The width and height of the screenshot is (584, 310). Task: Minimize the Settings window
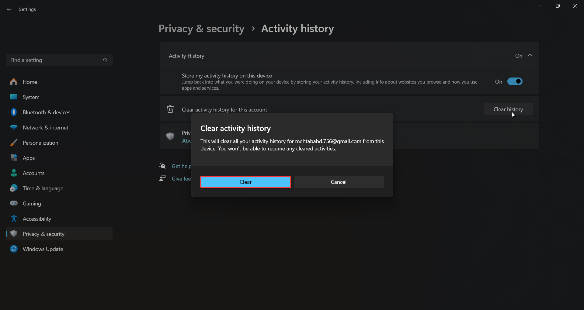(541, 6)
